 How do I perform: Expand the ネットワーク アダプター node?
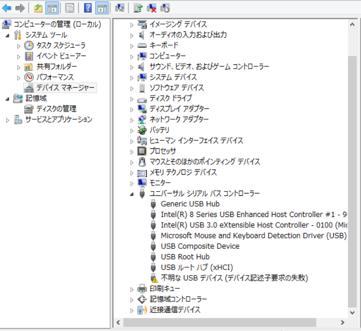pos(132,120)
